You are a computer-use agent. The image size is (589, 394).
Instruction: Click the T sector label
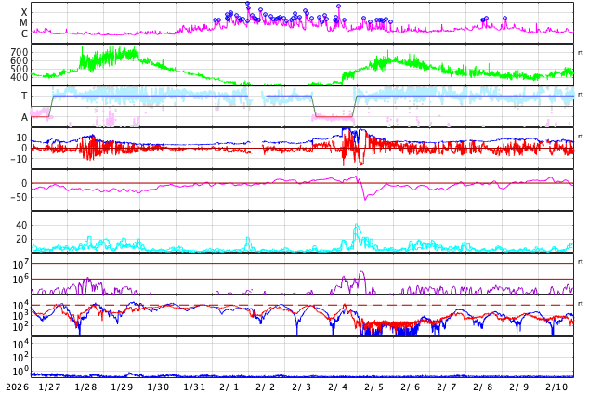[24, 96]
